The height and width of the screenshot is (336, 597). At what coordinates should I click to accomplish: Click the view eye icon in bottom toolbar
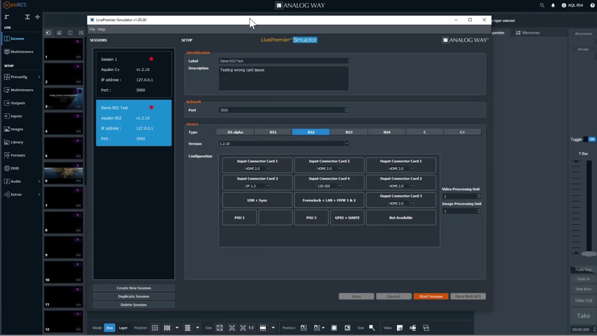click(x=400, y=328)
